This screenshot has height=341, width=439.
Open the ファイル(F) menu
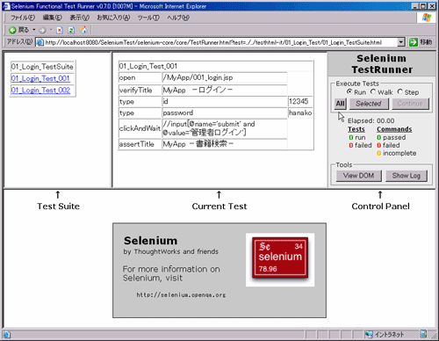pos(23,18)
